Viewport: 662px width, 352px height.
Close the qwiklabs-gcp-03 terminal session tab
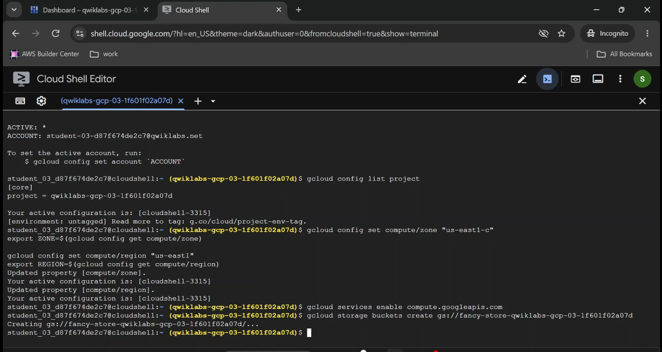[181, 101]
